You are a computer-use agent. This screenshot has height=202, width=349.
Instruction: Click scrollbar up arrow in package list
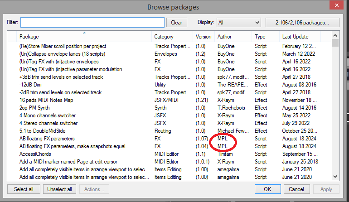pos(335,35)
